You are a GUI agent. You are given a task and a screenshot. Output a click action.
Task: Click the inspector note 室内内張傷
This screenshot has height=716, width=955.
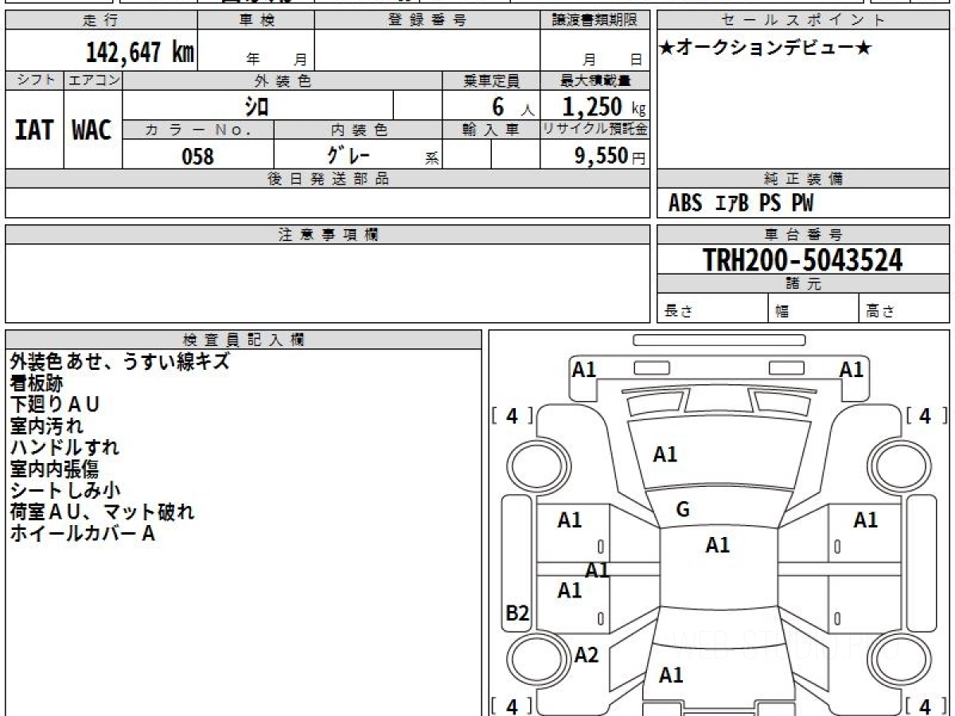[54, 469]
